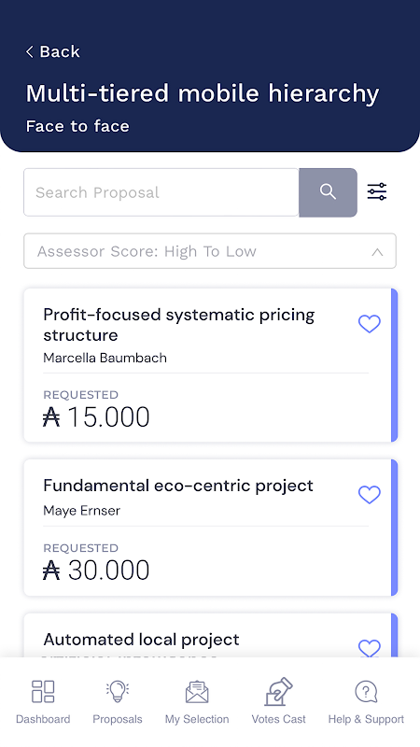Favorite the Profit-focused systematic pricing structure proposal
420x747 pixels.
pyautogui.click(x=370, y=324)
